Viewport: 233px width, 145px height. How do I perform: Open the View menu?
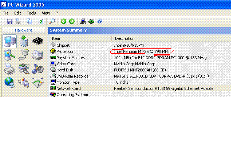46,13
